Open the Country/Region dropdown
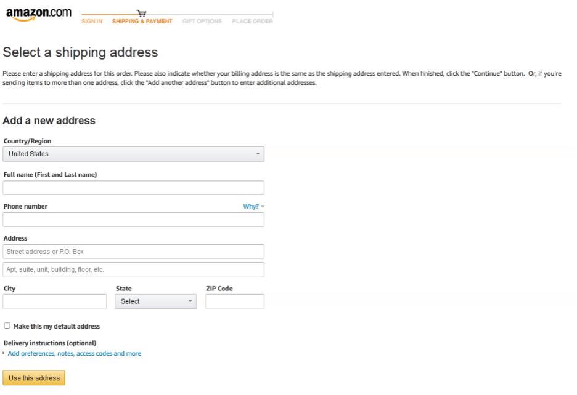Screen dimensions: 577x395 click(x=134, y=154)
